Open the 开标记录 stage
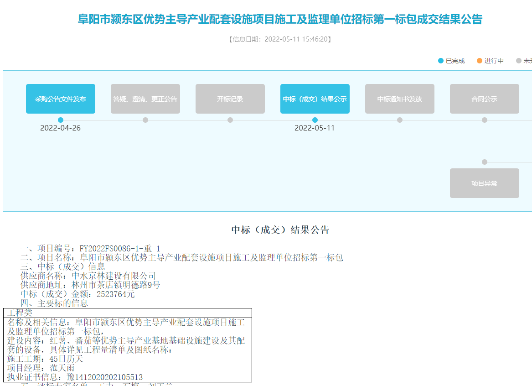Viewport: 532px width, 386px height. click(230, 99)
